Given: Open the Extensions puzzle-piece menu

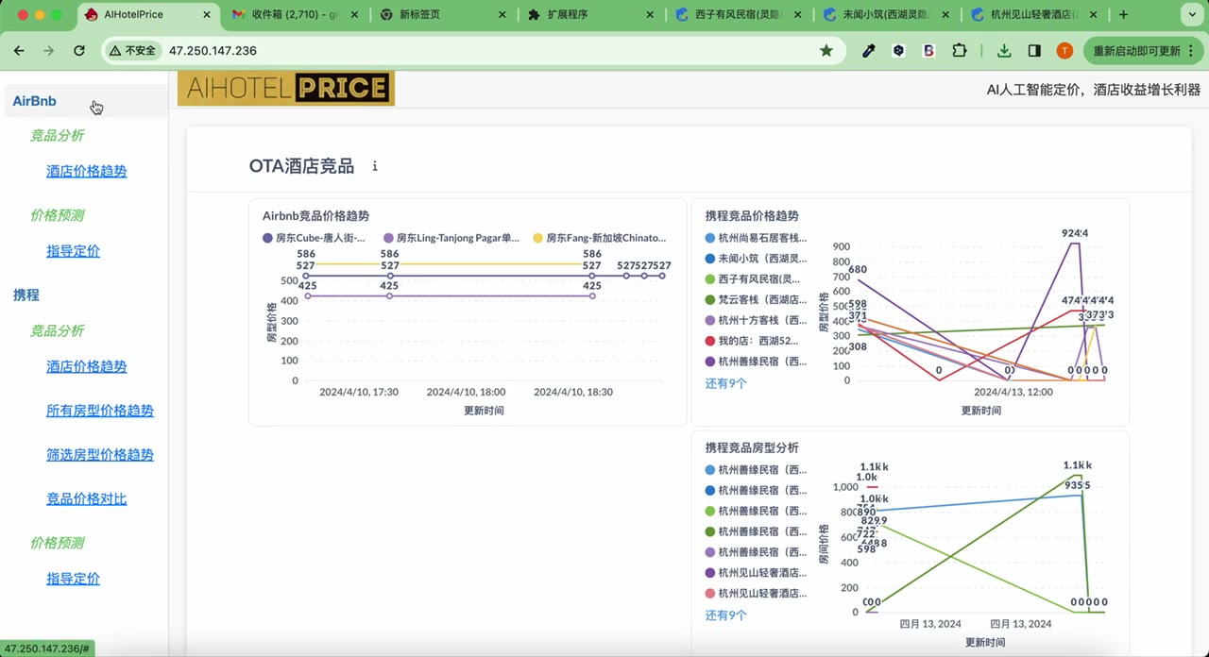Looking at the screenshot, I should (x=960, y=51).
